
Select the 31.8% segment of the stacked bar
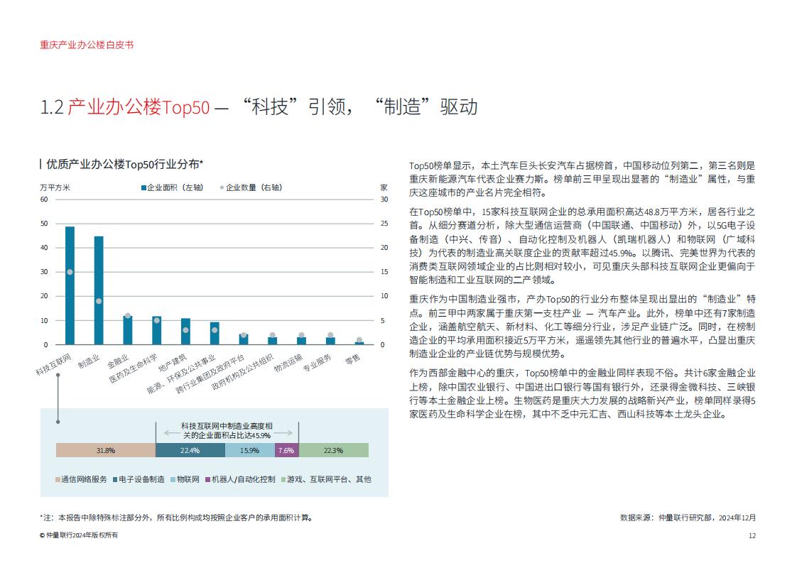106,450
